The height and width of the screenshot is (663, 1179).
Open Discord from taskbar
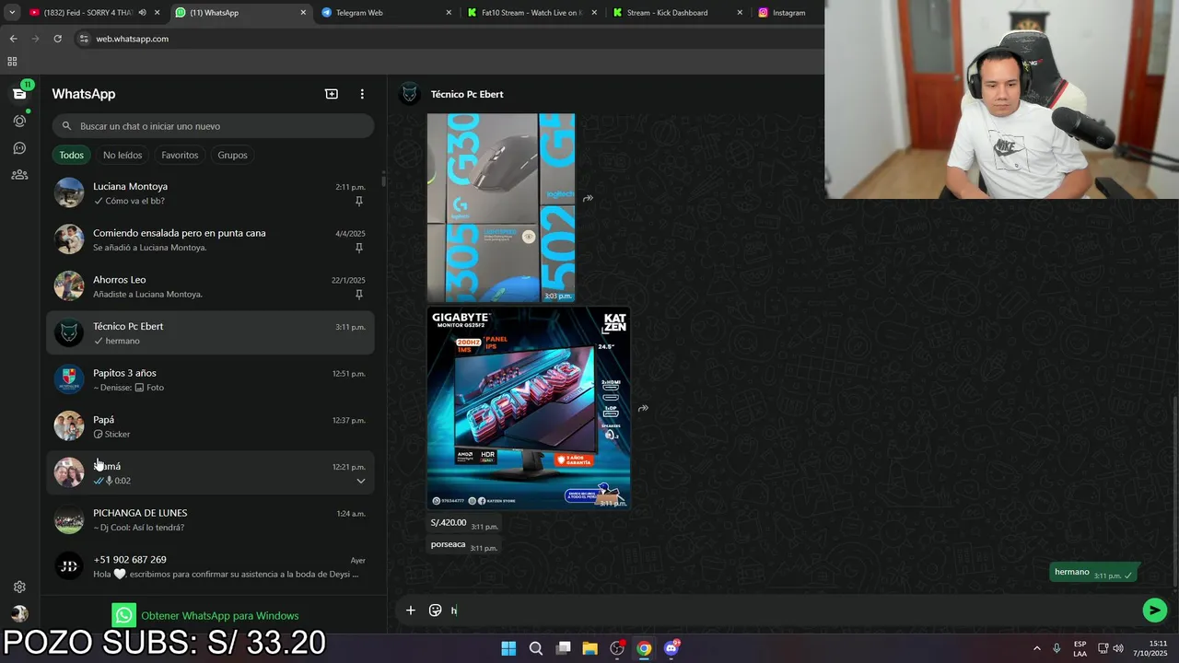click(x=671, y=648)
